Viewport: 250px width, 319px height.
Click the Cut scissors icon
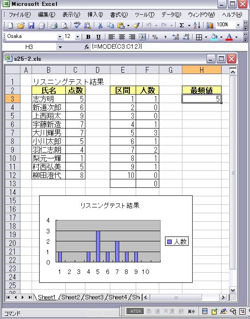click(x=100, y=25)
